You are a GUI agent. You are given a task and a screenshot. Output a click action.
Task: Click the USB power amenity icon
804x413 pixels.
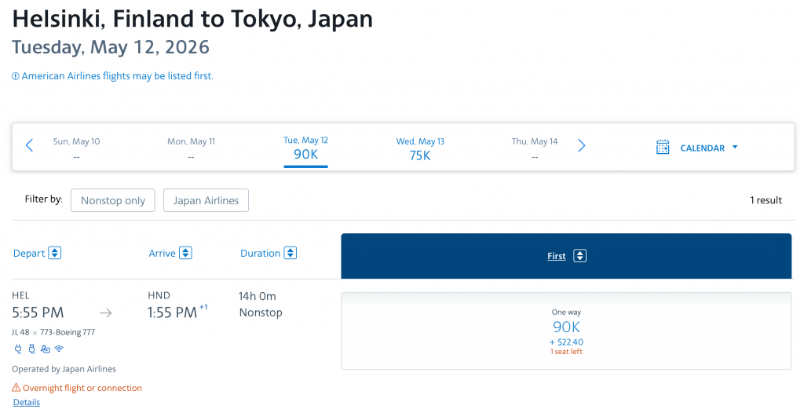click(x=31, y=349)
